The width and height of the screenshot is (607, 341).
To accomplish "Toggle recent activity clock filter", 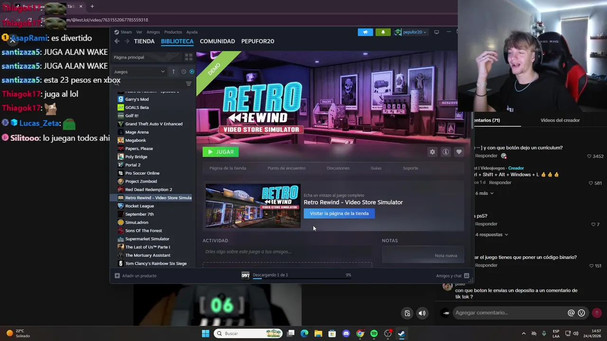I will (184, 72).
